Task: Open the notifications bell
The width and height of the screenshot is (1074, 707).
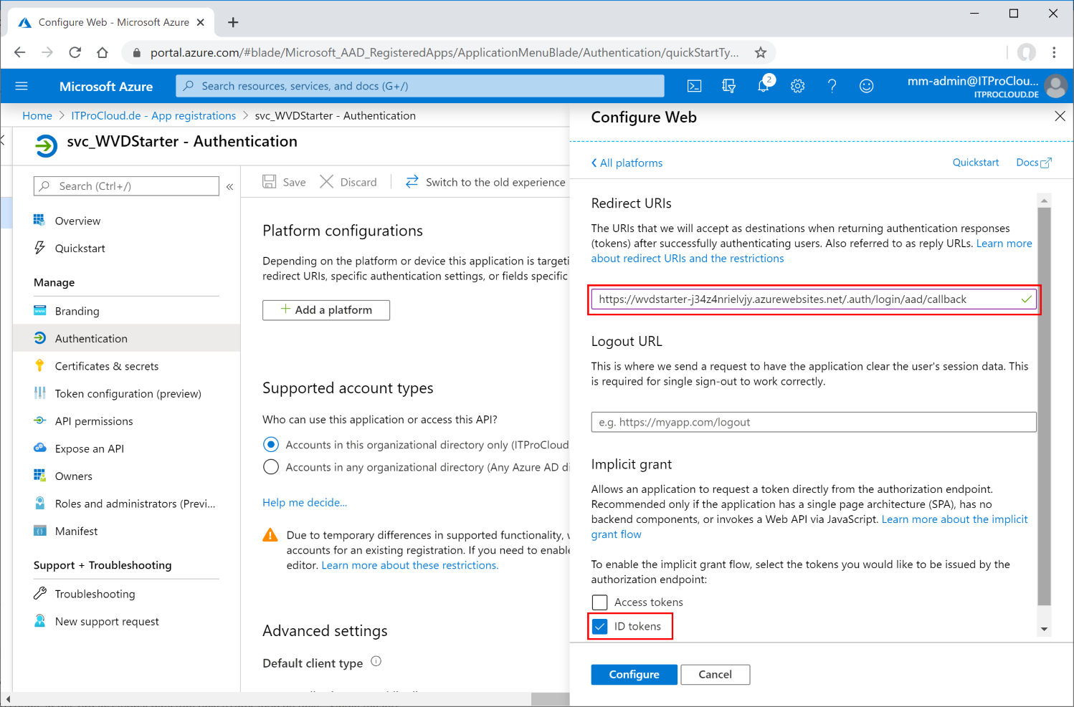Action: 764,85
